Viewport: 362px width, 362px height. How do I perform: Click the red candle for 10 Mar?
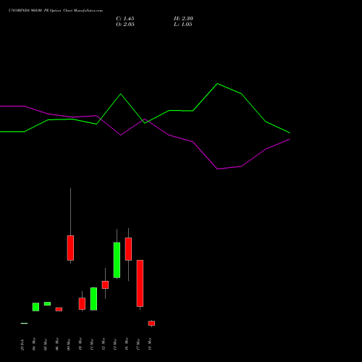82,304
